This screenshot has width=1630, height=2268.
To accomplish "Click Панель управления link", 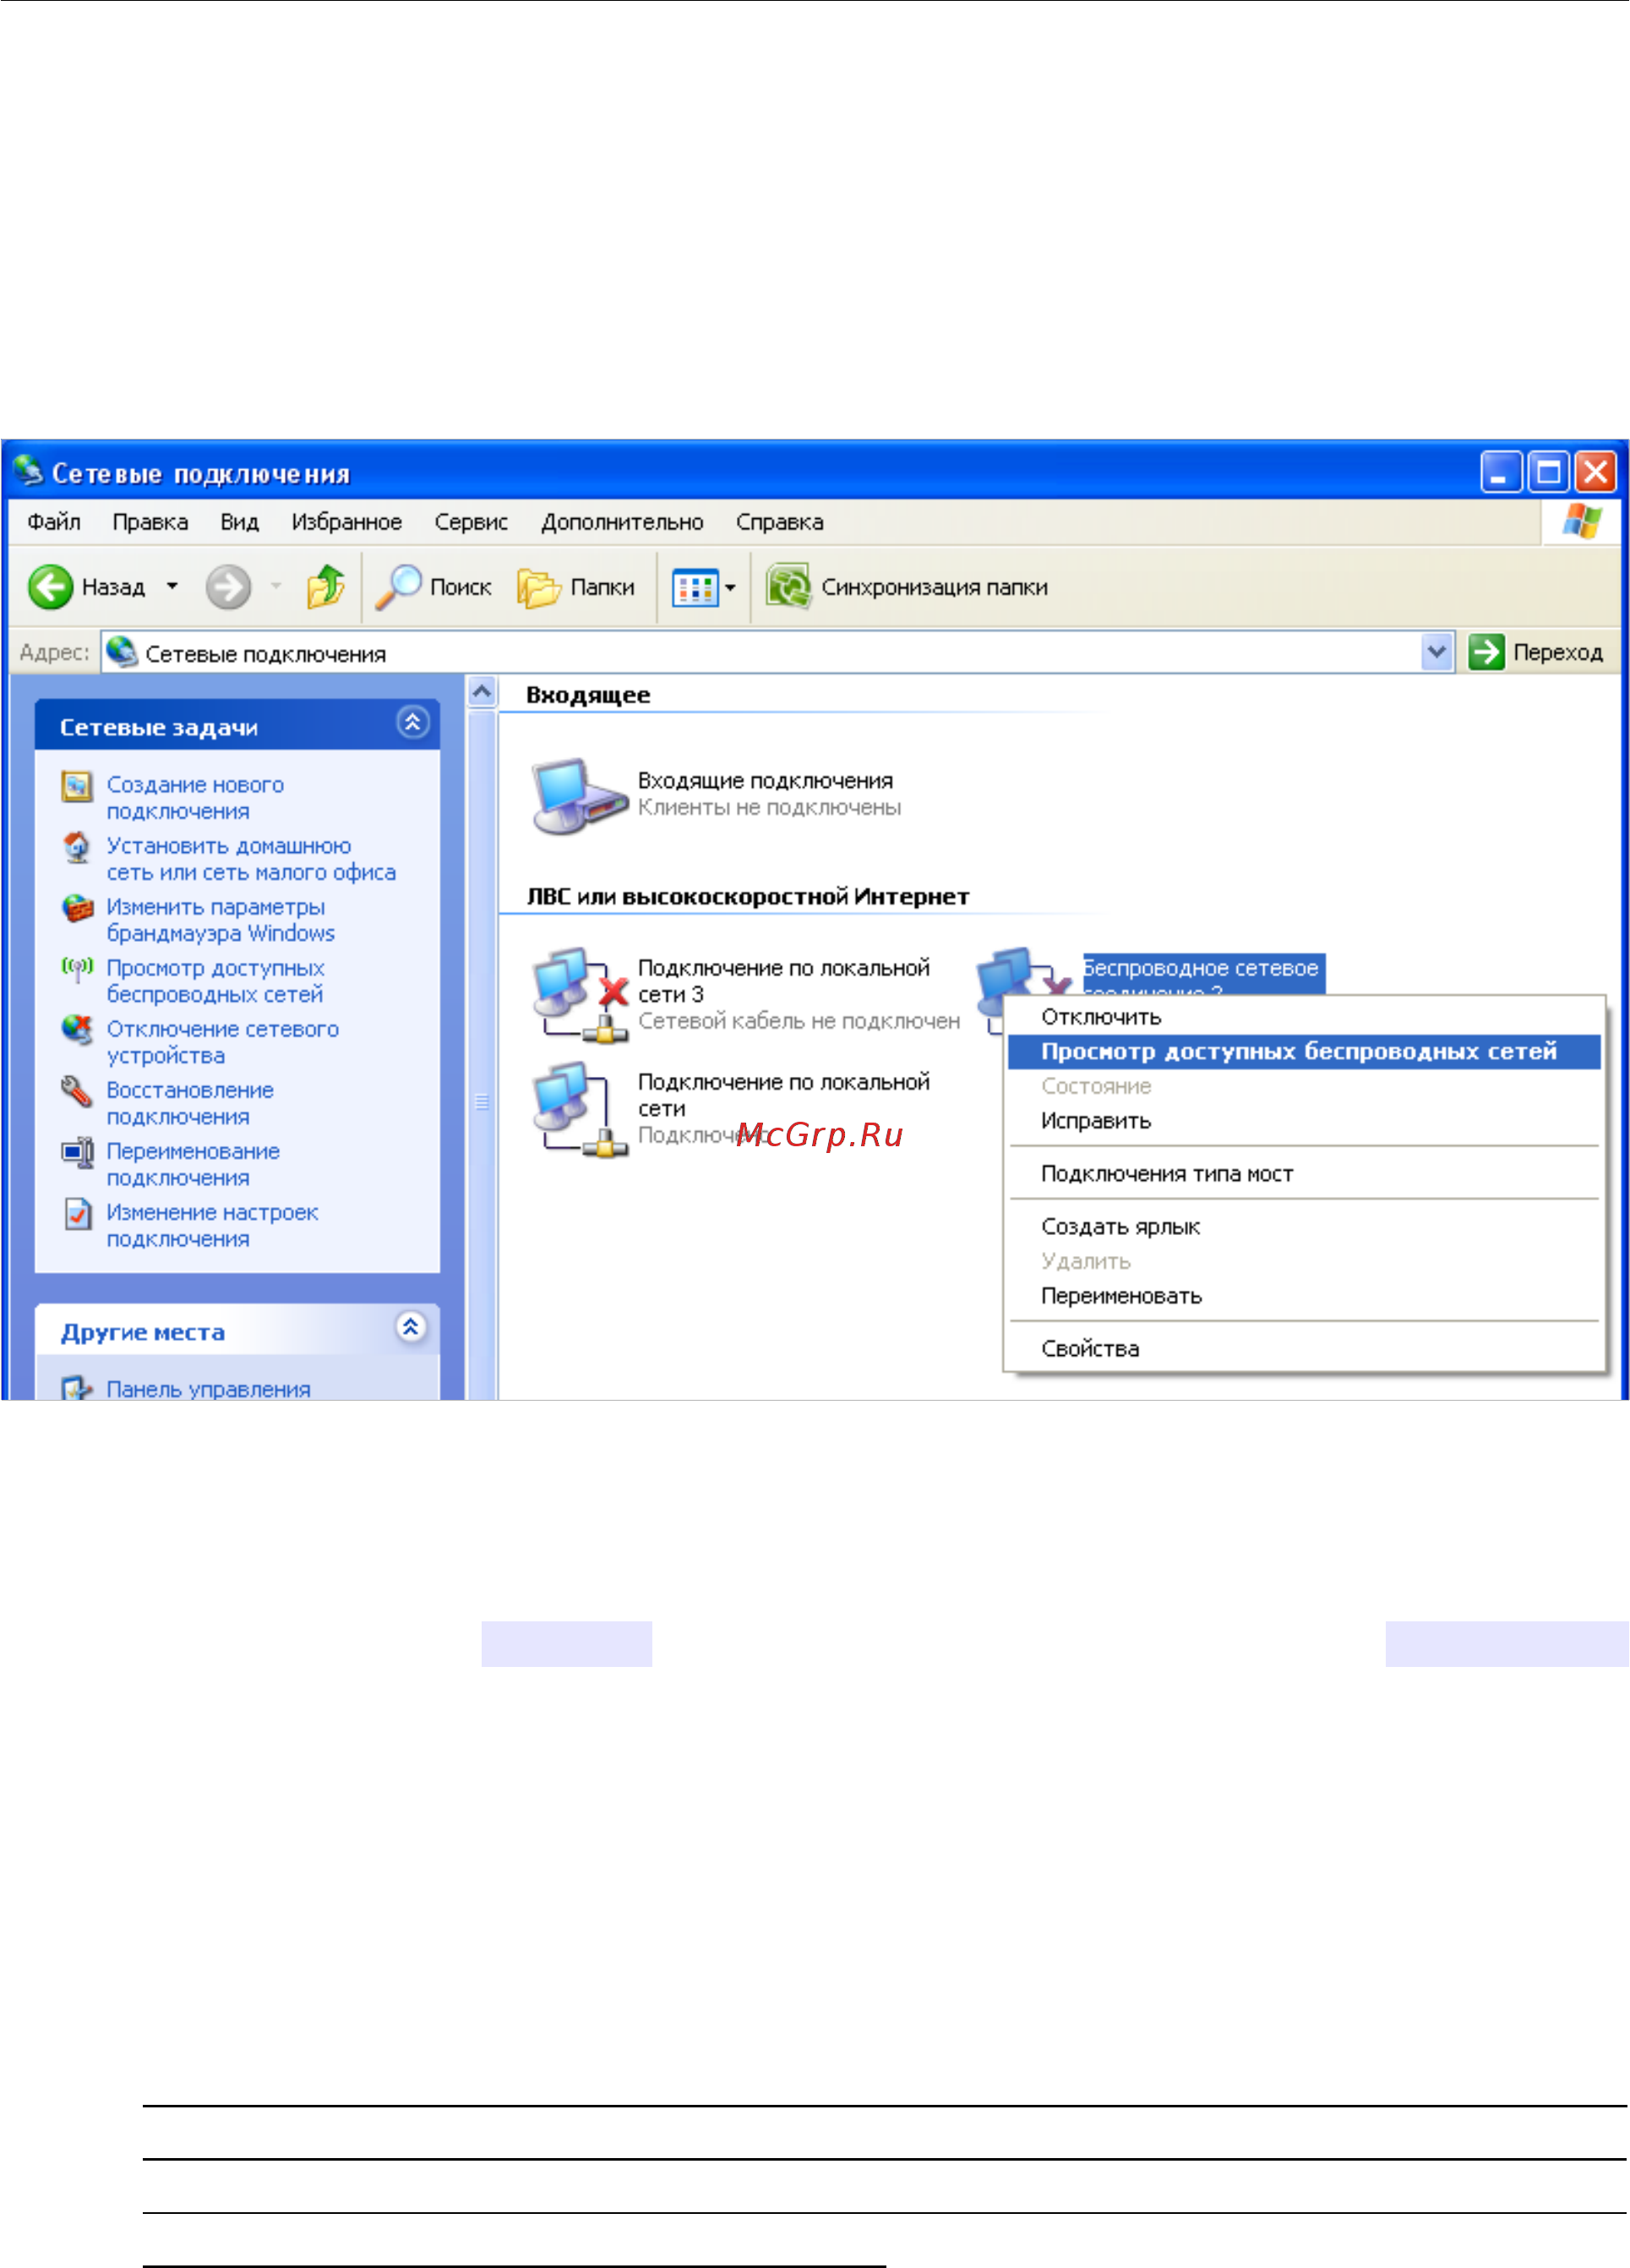I will [209, 1389].
